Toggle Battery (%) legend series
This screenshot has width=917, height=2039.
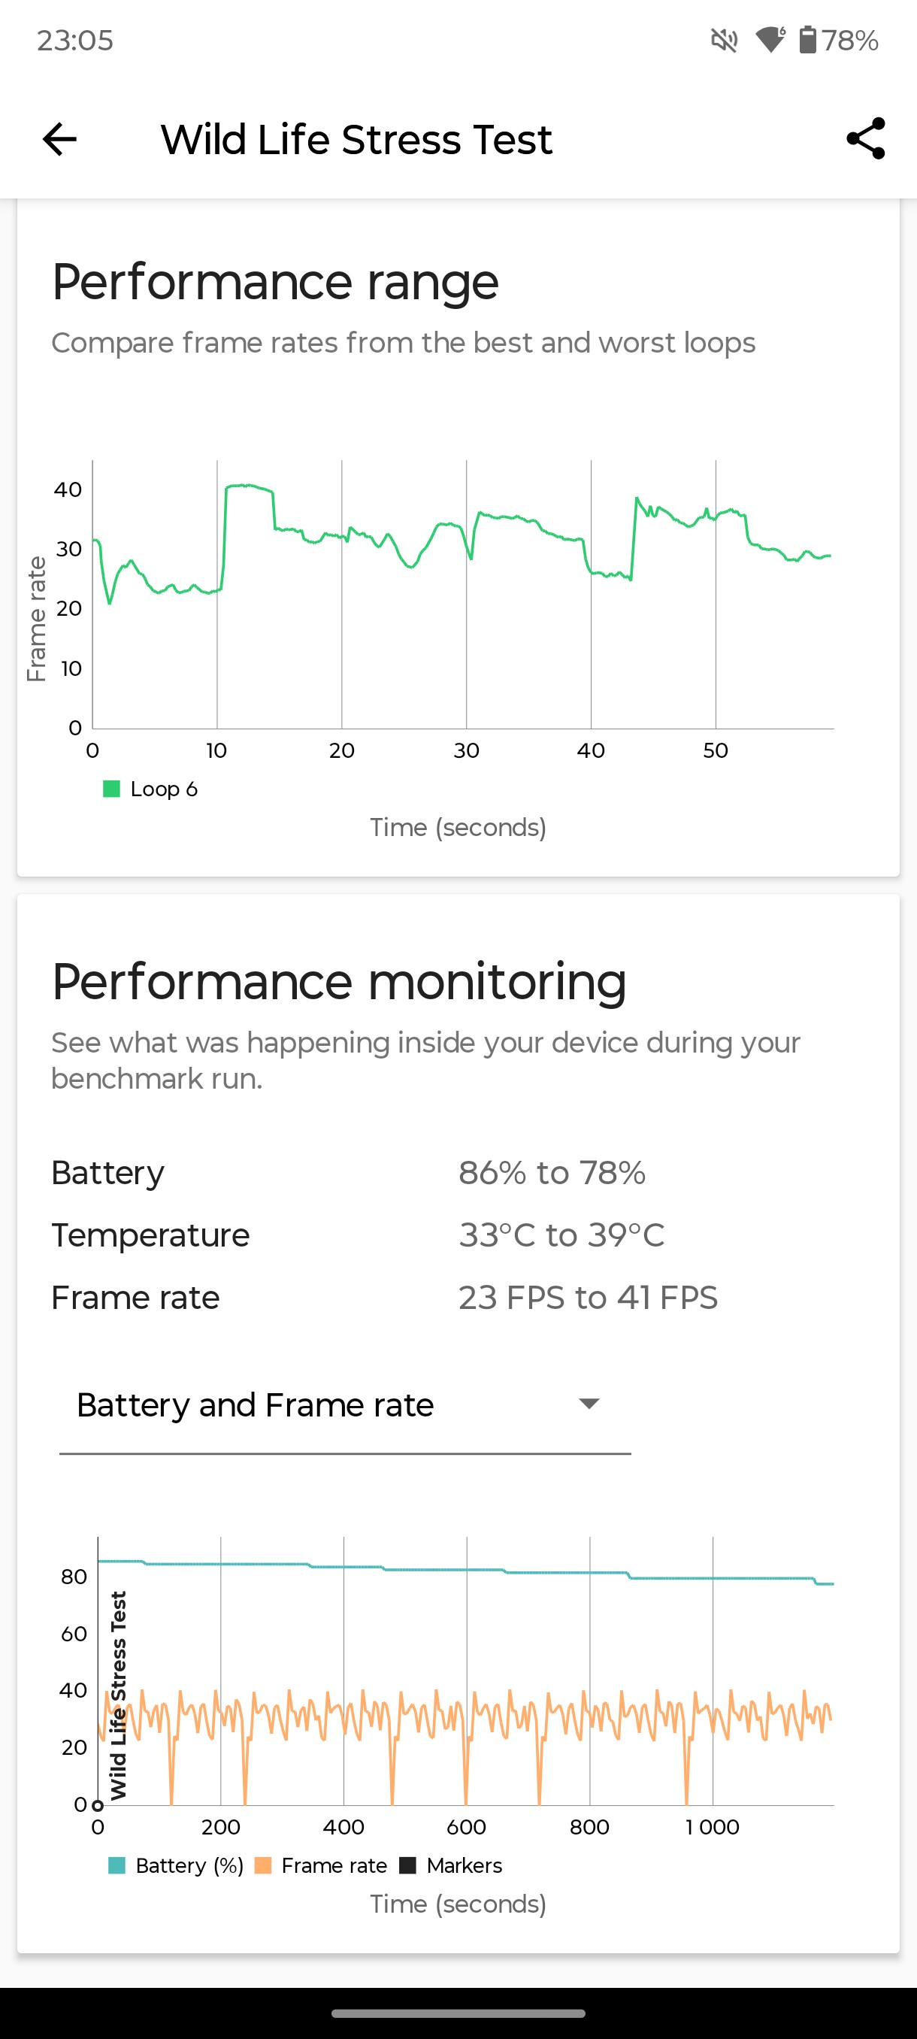(176, 1865)
